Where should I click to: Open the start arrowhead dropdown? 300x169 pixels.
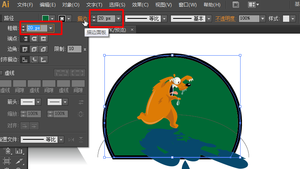tap(38, 102)
